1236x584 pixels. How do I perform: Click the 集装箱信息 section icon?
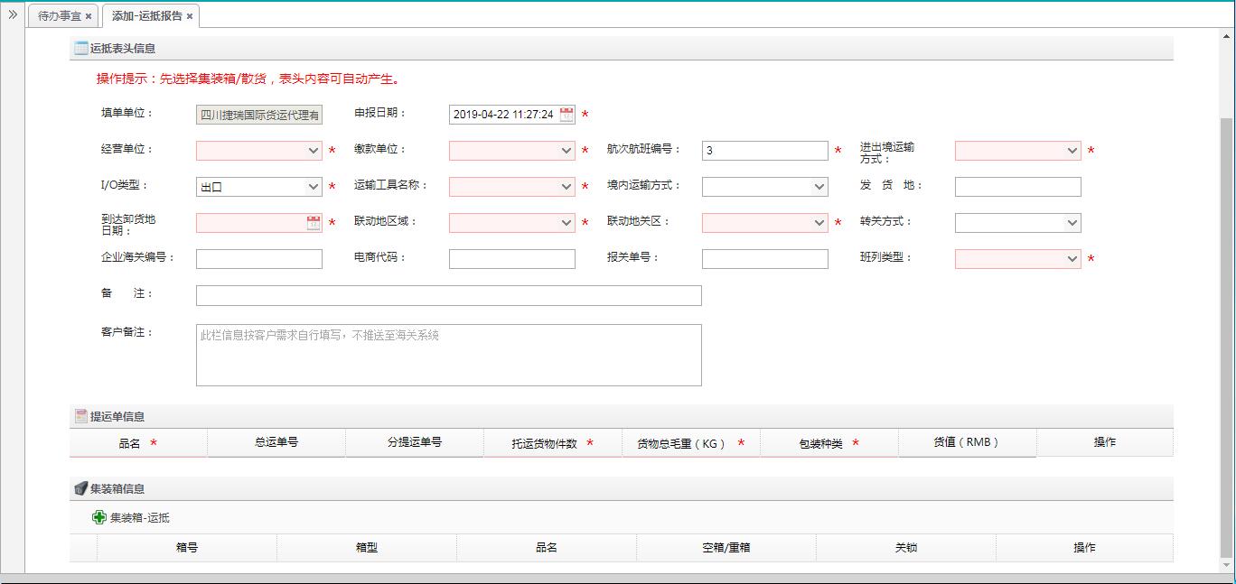pos(81,488)
